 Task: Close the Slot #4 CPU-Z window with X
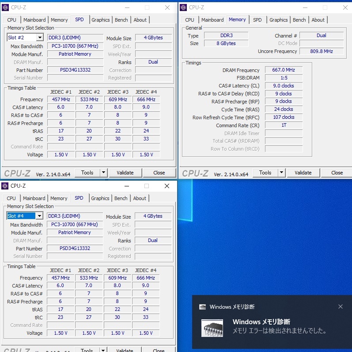[167, 186]
